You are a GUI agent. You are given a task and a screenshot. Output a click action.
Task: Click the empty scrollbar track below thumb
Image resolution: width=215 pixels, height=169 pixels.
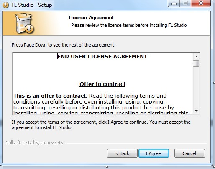pyautogui.click(x=196, y=87)
